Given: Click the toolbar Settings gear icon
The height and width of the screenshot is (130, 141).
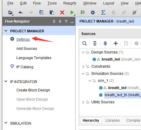Looking at the screenshot, I should click(93, 12).
